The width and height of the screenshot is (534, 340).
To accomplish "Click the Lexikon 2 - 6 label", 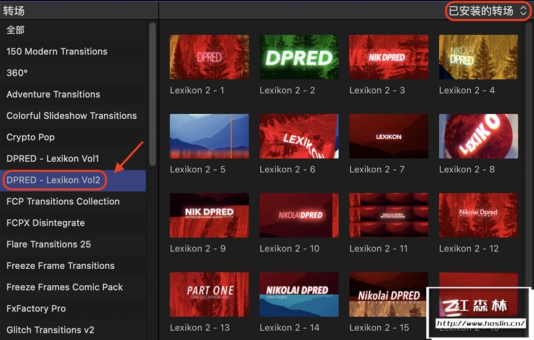I will [x=287, y=169].
